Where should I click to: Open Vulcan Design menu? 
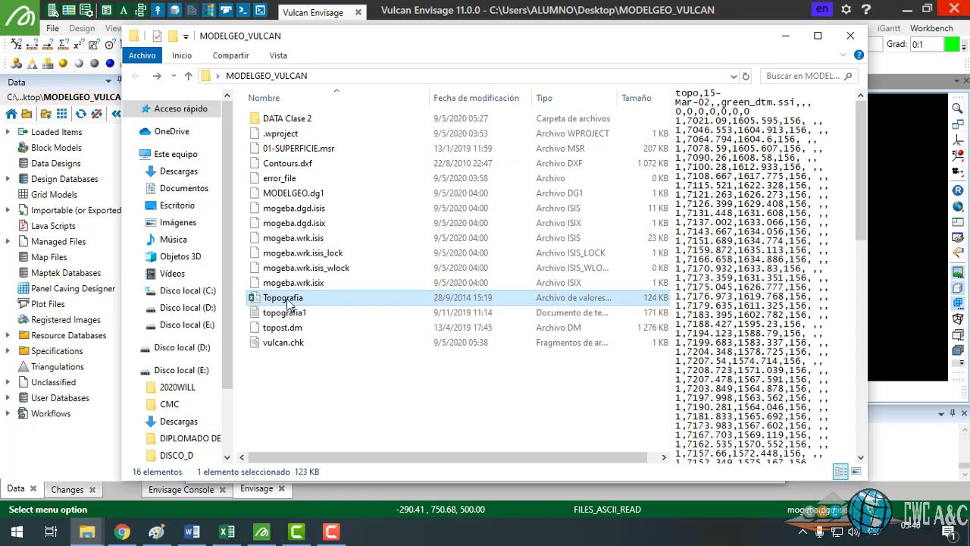click(82, 28)
